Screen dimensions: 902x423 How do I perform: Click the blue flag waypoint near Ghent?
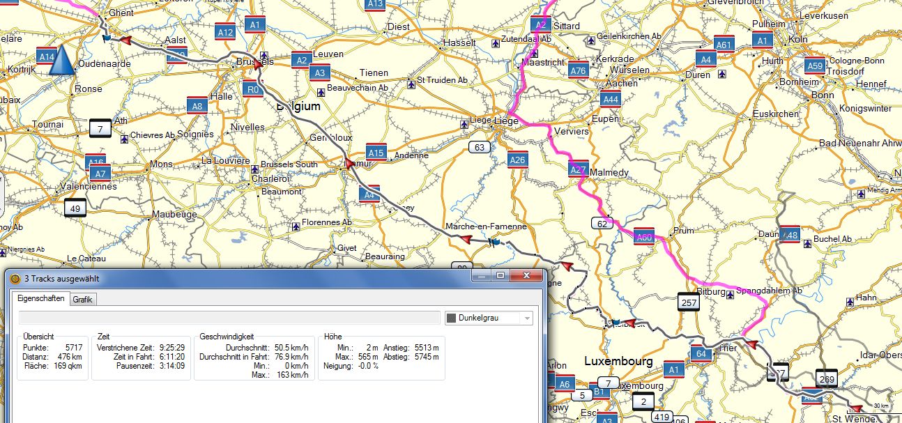[x=106, y=38]
